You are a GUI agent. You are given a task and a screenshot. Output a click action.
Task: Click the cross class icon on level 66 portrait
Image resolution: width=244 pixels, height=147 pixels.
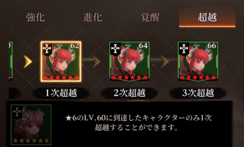point(184,49)
